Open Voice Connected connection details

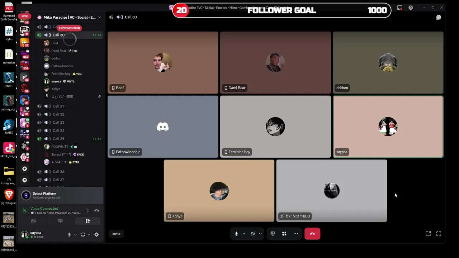[44, 209]
